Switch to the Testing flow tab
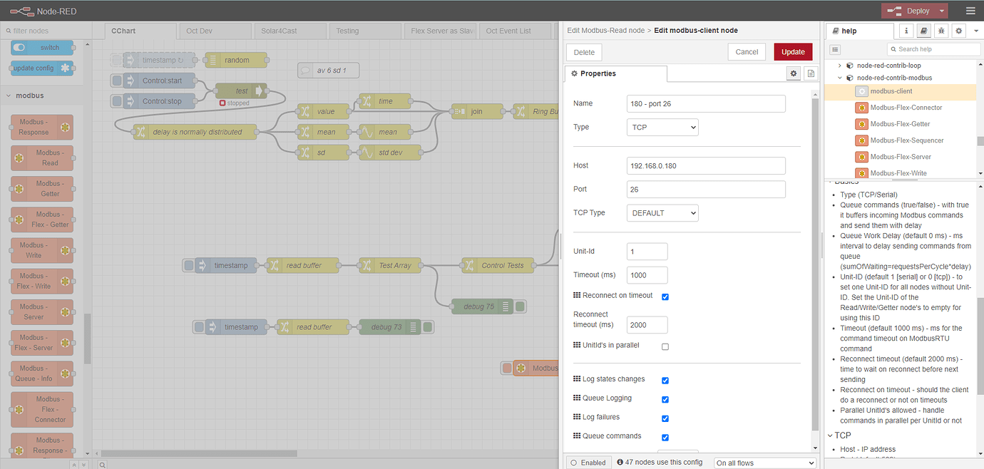984x469 pixels. point(364,31)
